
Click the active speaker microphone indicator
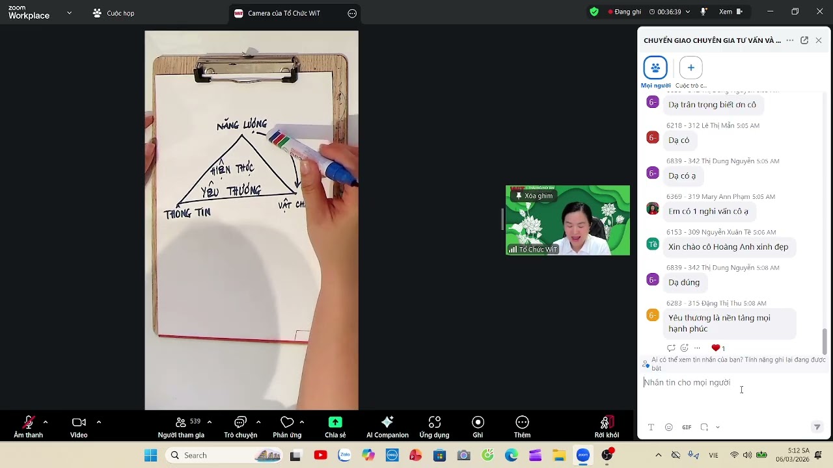(703, 12)
